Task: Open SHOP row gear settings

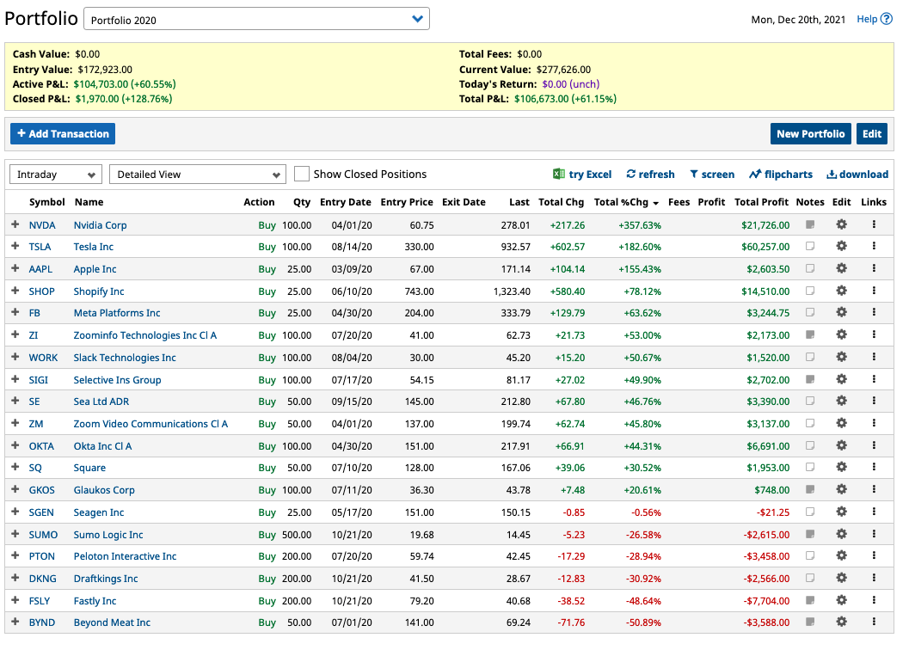Action: coord(841,291)
